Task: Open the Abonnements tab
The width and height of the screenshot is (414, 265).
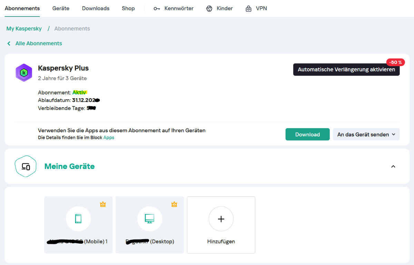Action: click(22, 8)
